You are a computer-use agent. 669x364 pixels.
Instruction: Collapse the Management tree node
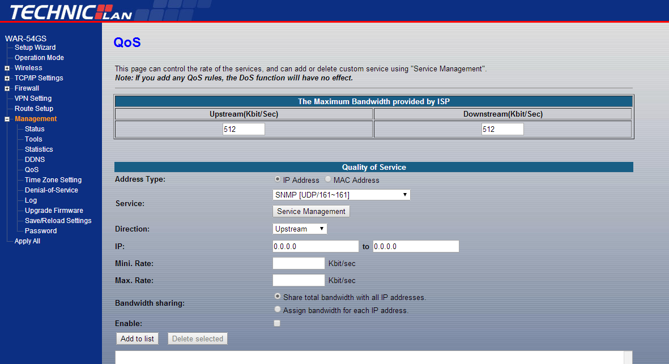click(x=7, y=119)
